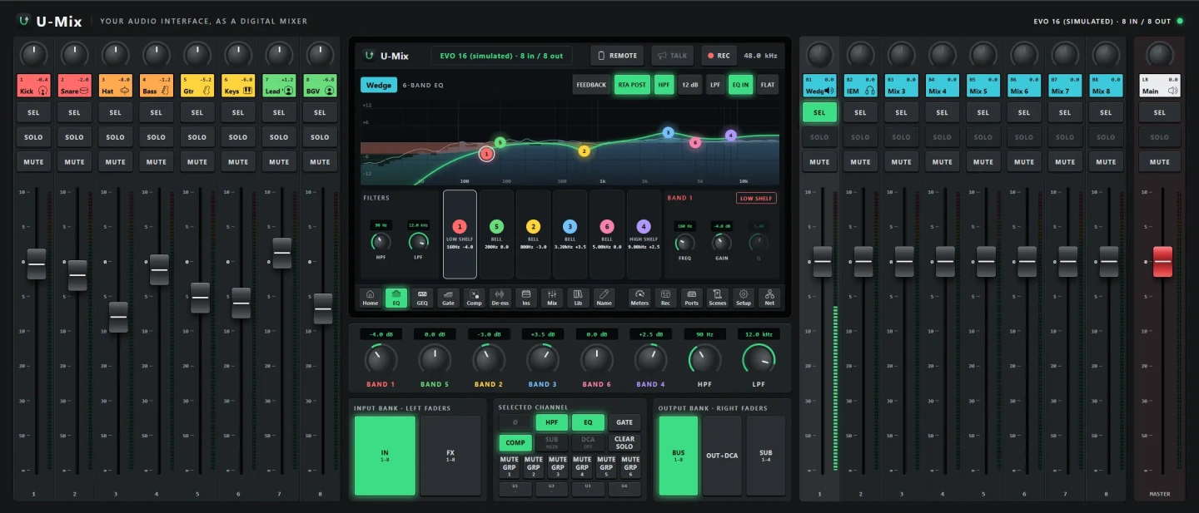This screenshot has height=513, width=1199.
Task: Open the De-ess page icon
Action: click(500, 298)
